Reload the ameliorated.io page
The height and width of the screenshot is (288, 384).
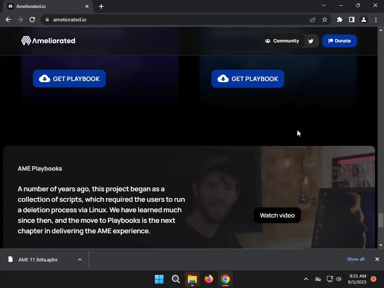(32, 19)
